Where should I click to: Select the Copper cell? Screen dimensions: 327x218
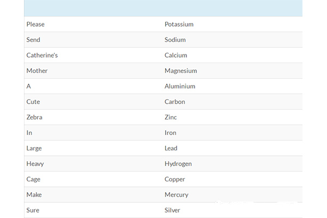[174, 179]
